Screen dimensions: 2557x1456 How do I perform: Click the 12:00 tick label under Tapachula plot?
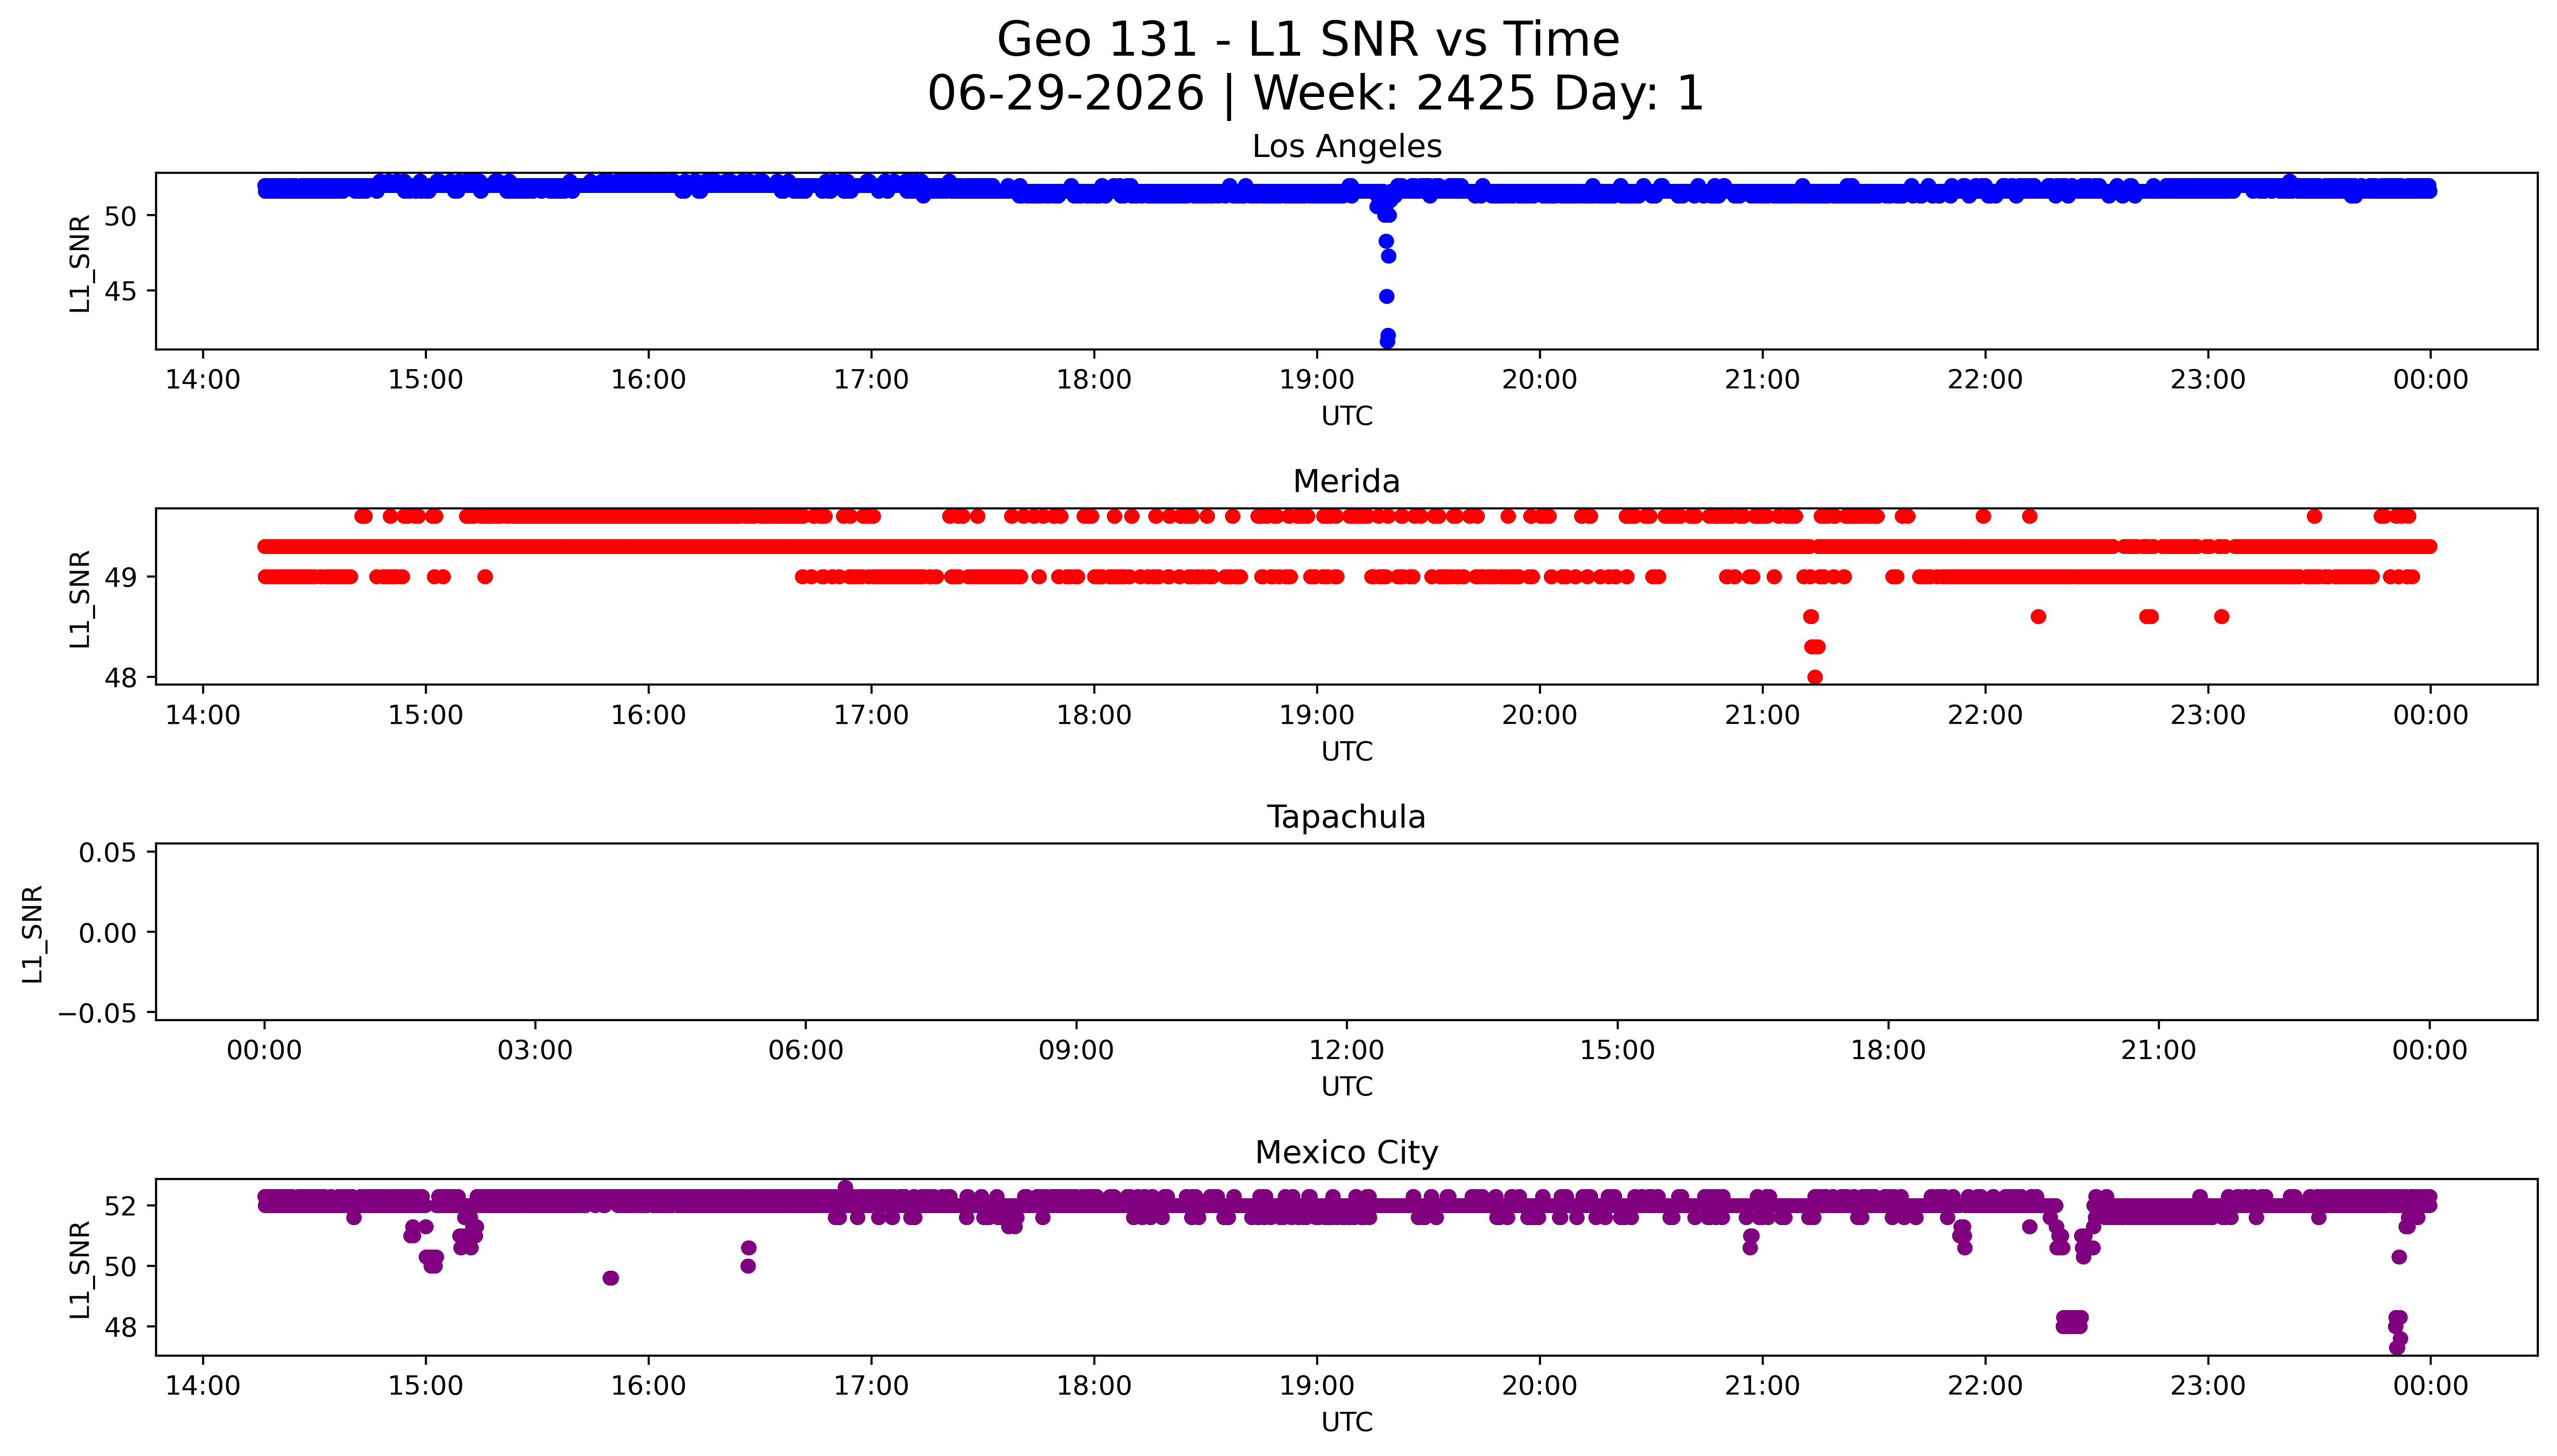coord(1346,1050)
